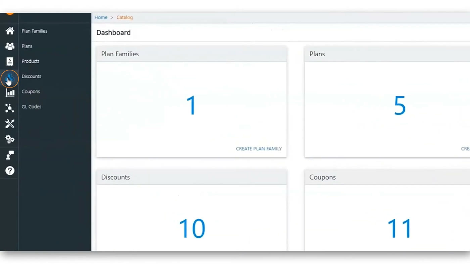This screenshot has height=264, width=470.
Task: Open the gears settings icon
Action: tap(10, 139)
